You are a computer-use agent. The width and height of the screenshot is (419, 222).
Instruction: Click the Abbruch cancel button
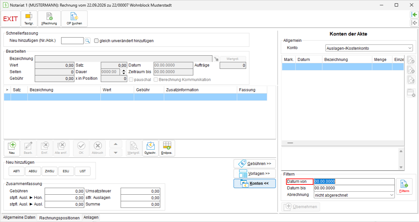click(98, 148)
